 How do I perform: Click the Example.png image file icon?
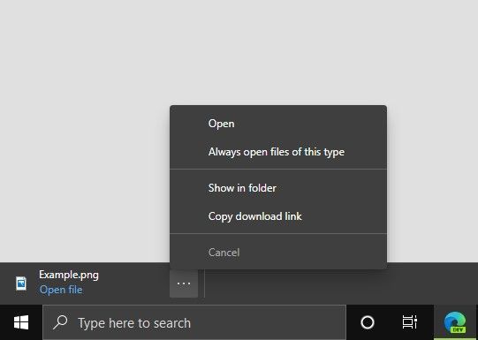[x=21, y=283]
